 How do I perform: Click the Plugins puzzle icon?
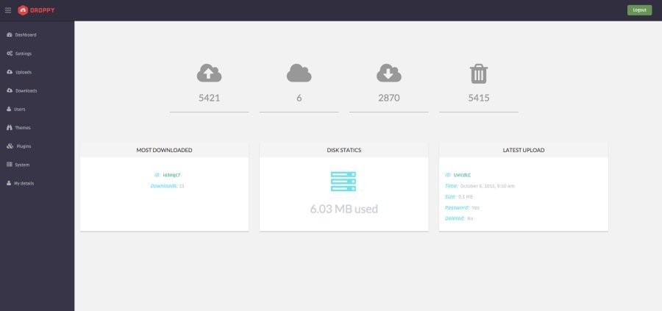pyautogui.click(x=9, y=146)
